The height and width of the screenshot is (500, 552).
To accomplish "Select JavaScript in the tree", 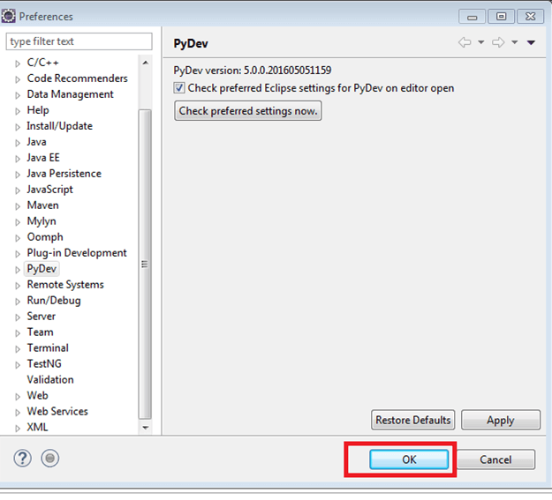I will pyautogui.click(x=49, y=190).
